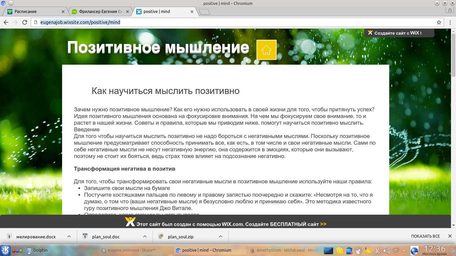Show hidden system tray icons arrow
Screen dimensions: 456x256
(405, 250)
